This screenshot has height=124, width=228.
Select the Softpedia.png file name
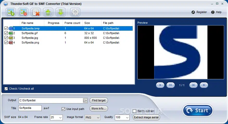coord(30,42)
